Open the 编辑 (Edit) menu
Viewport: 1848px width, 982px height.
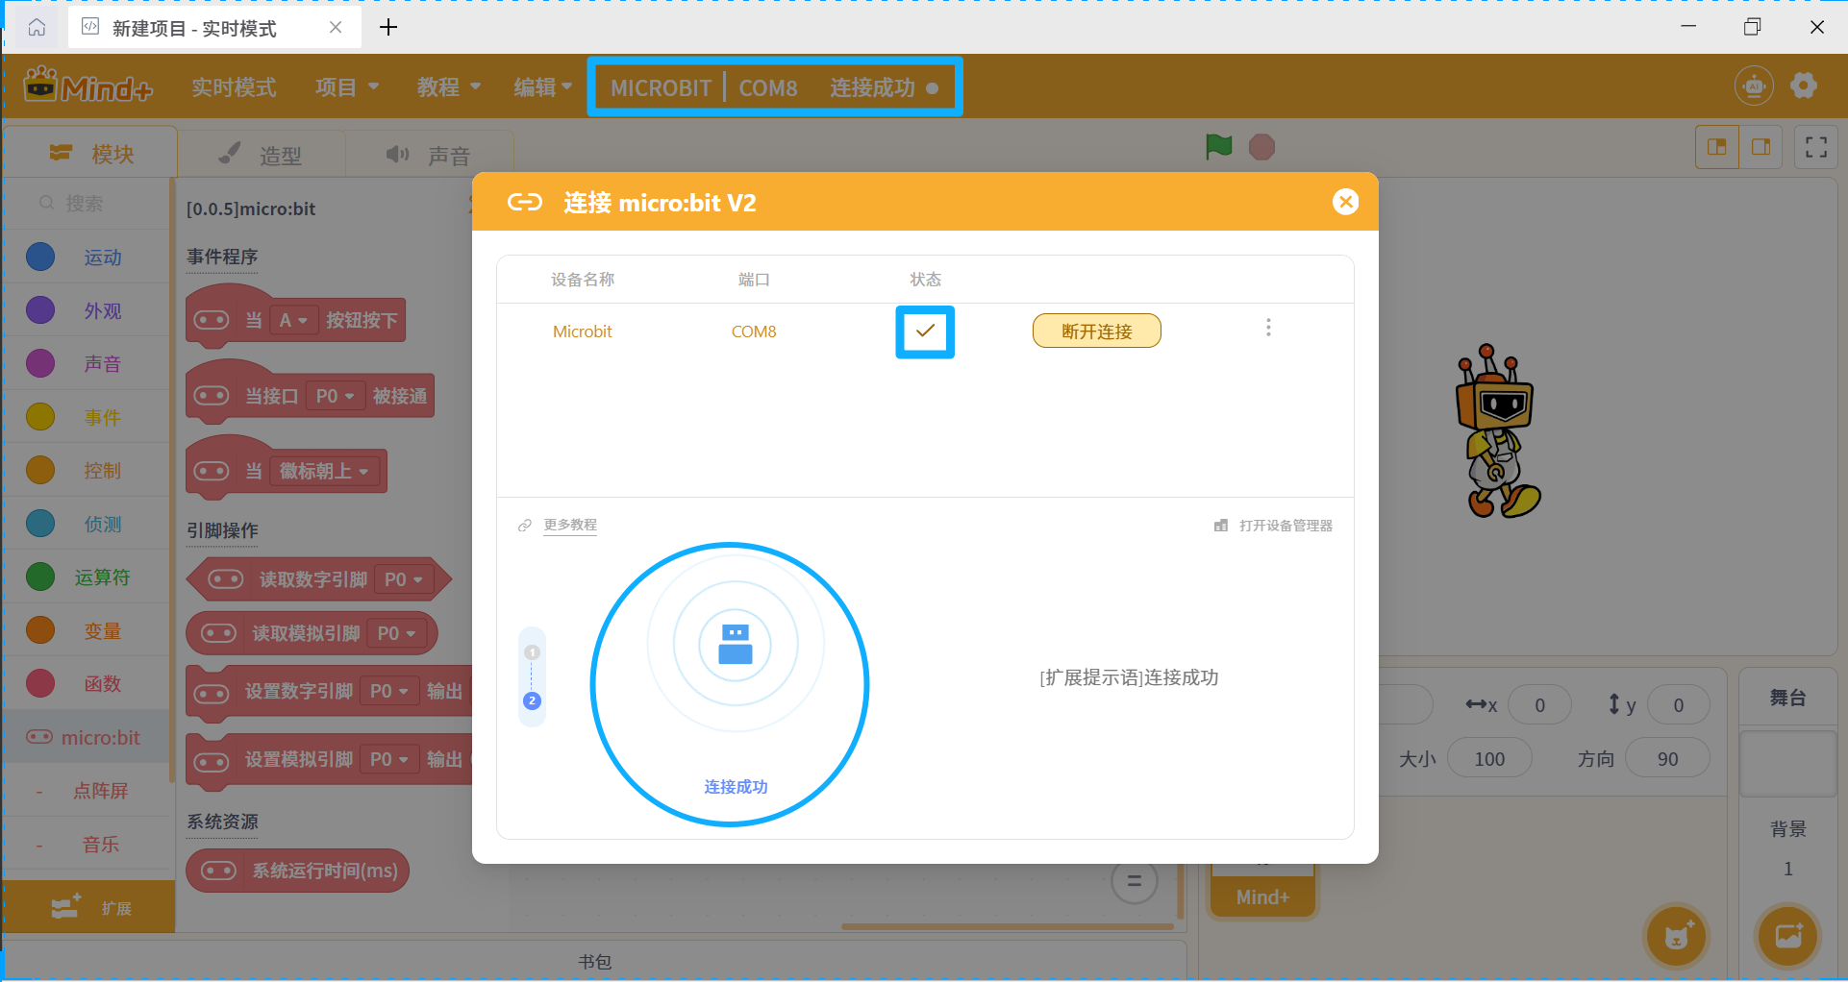543,86
